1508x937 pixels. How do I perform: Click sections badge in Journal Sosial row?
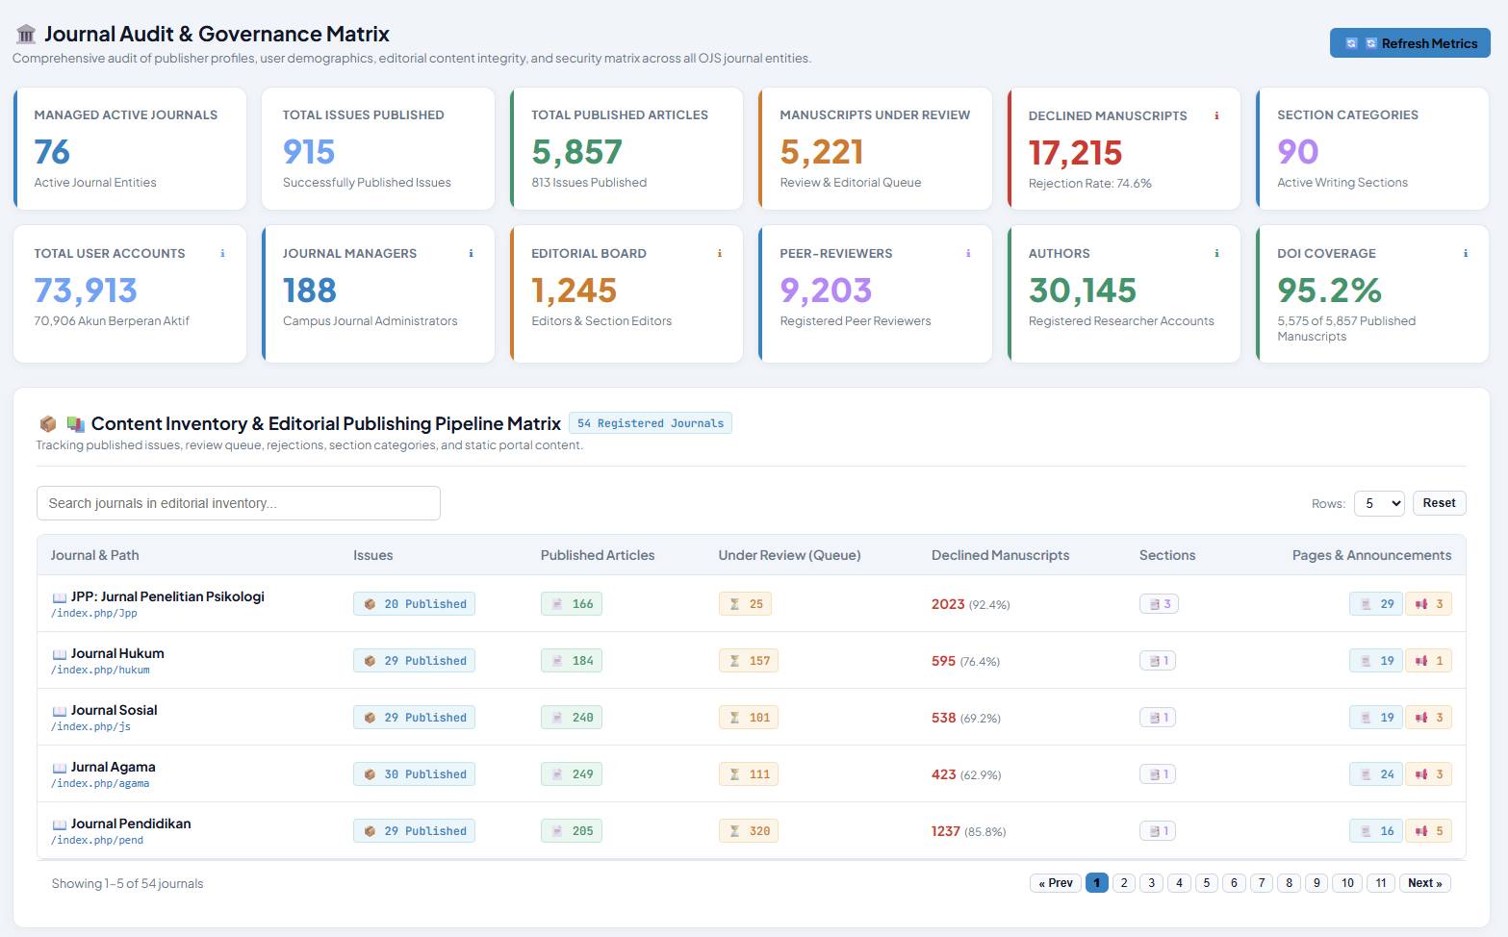click(x=1158, y=718)
